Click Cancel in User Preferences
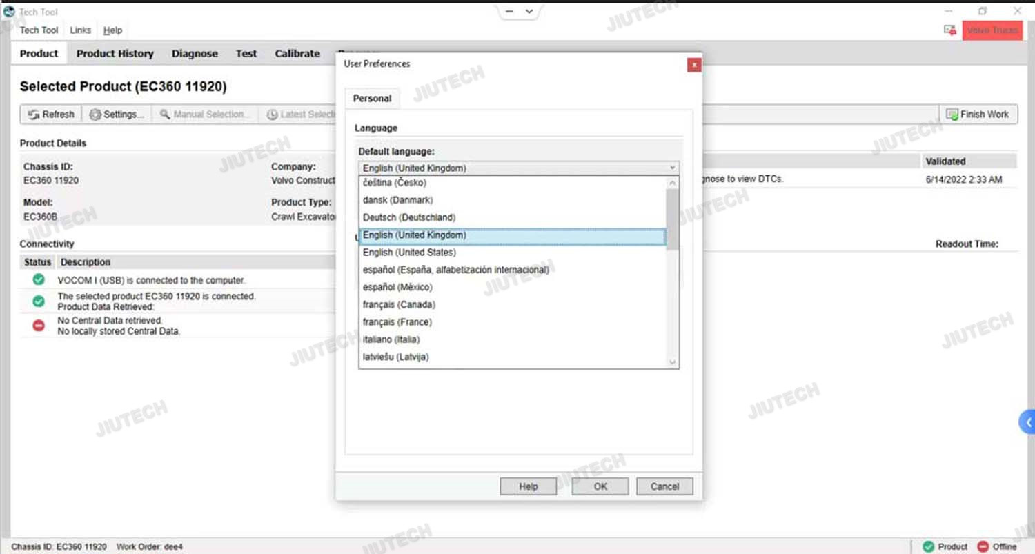1035x554 pixels. pyautogui.click(x=664, y=486)
